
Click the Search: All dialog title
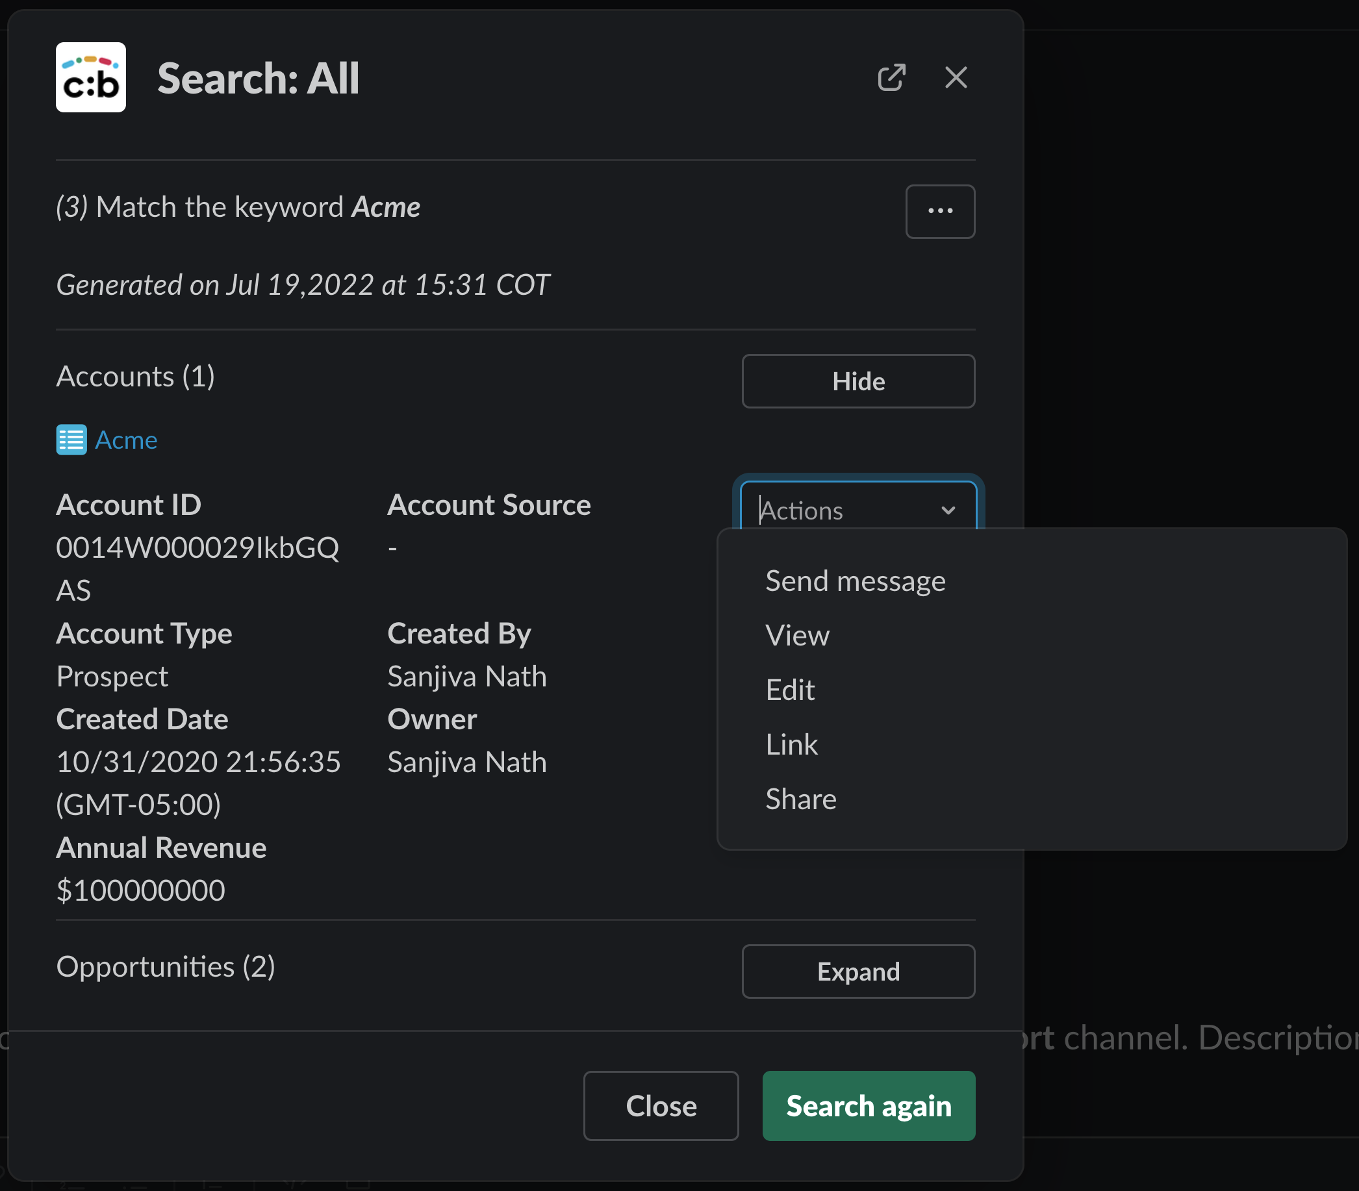tap(258, 78)
